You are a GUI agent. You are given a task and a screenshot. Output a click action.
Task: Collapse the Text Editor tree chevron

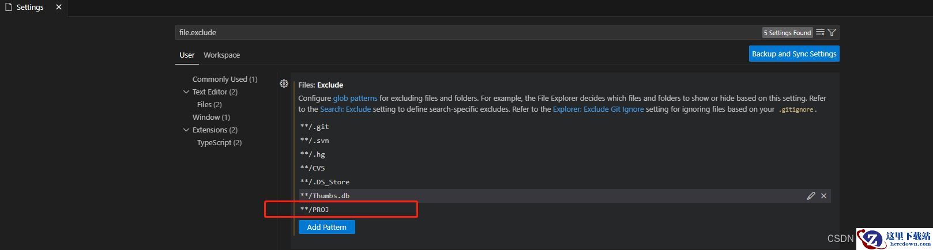tap(186, 92)
